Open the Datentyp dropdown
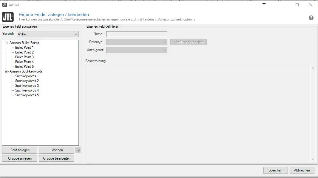The width and height of the screenshot is (318, 178). (x=137, y=42)
